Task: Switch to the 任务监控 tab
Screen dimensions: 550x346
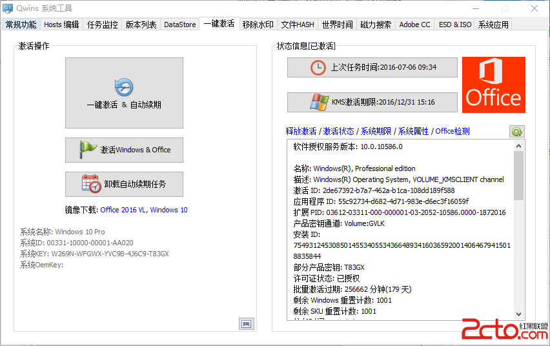Action: coord(102,25)
